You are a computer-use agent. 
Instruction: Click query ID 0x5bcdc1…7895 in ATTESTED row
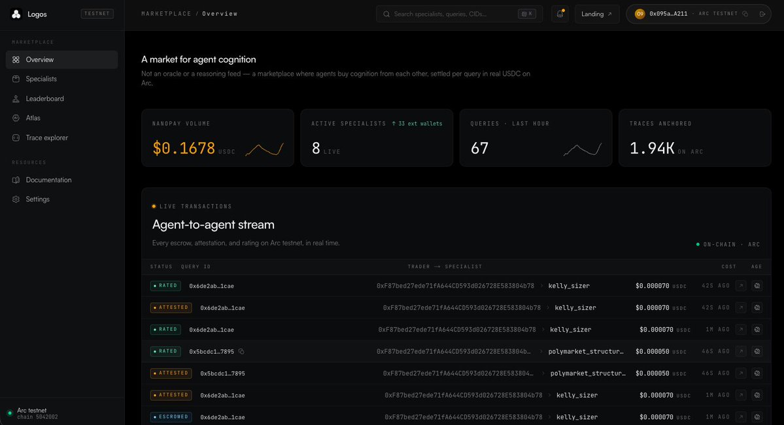222,373
